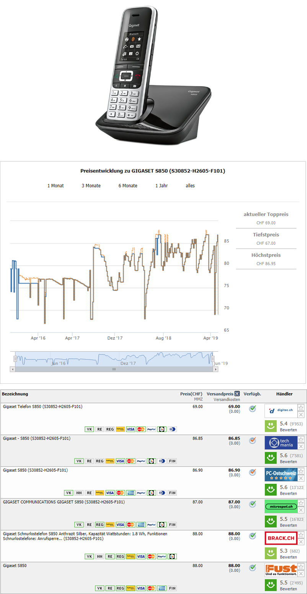Click the availability checkmark in the techmania row
This screenshot has width=307, height=594.
tap(252, 440)
